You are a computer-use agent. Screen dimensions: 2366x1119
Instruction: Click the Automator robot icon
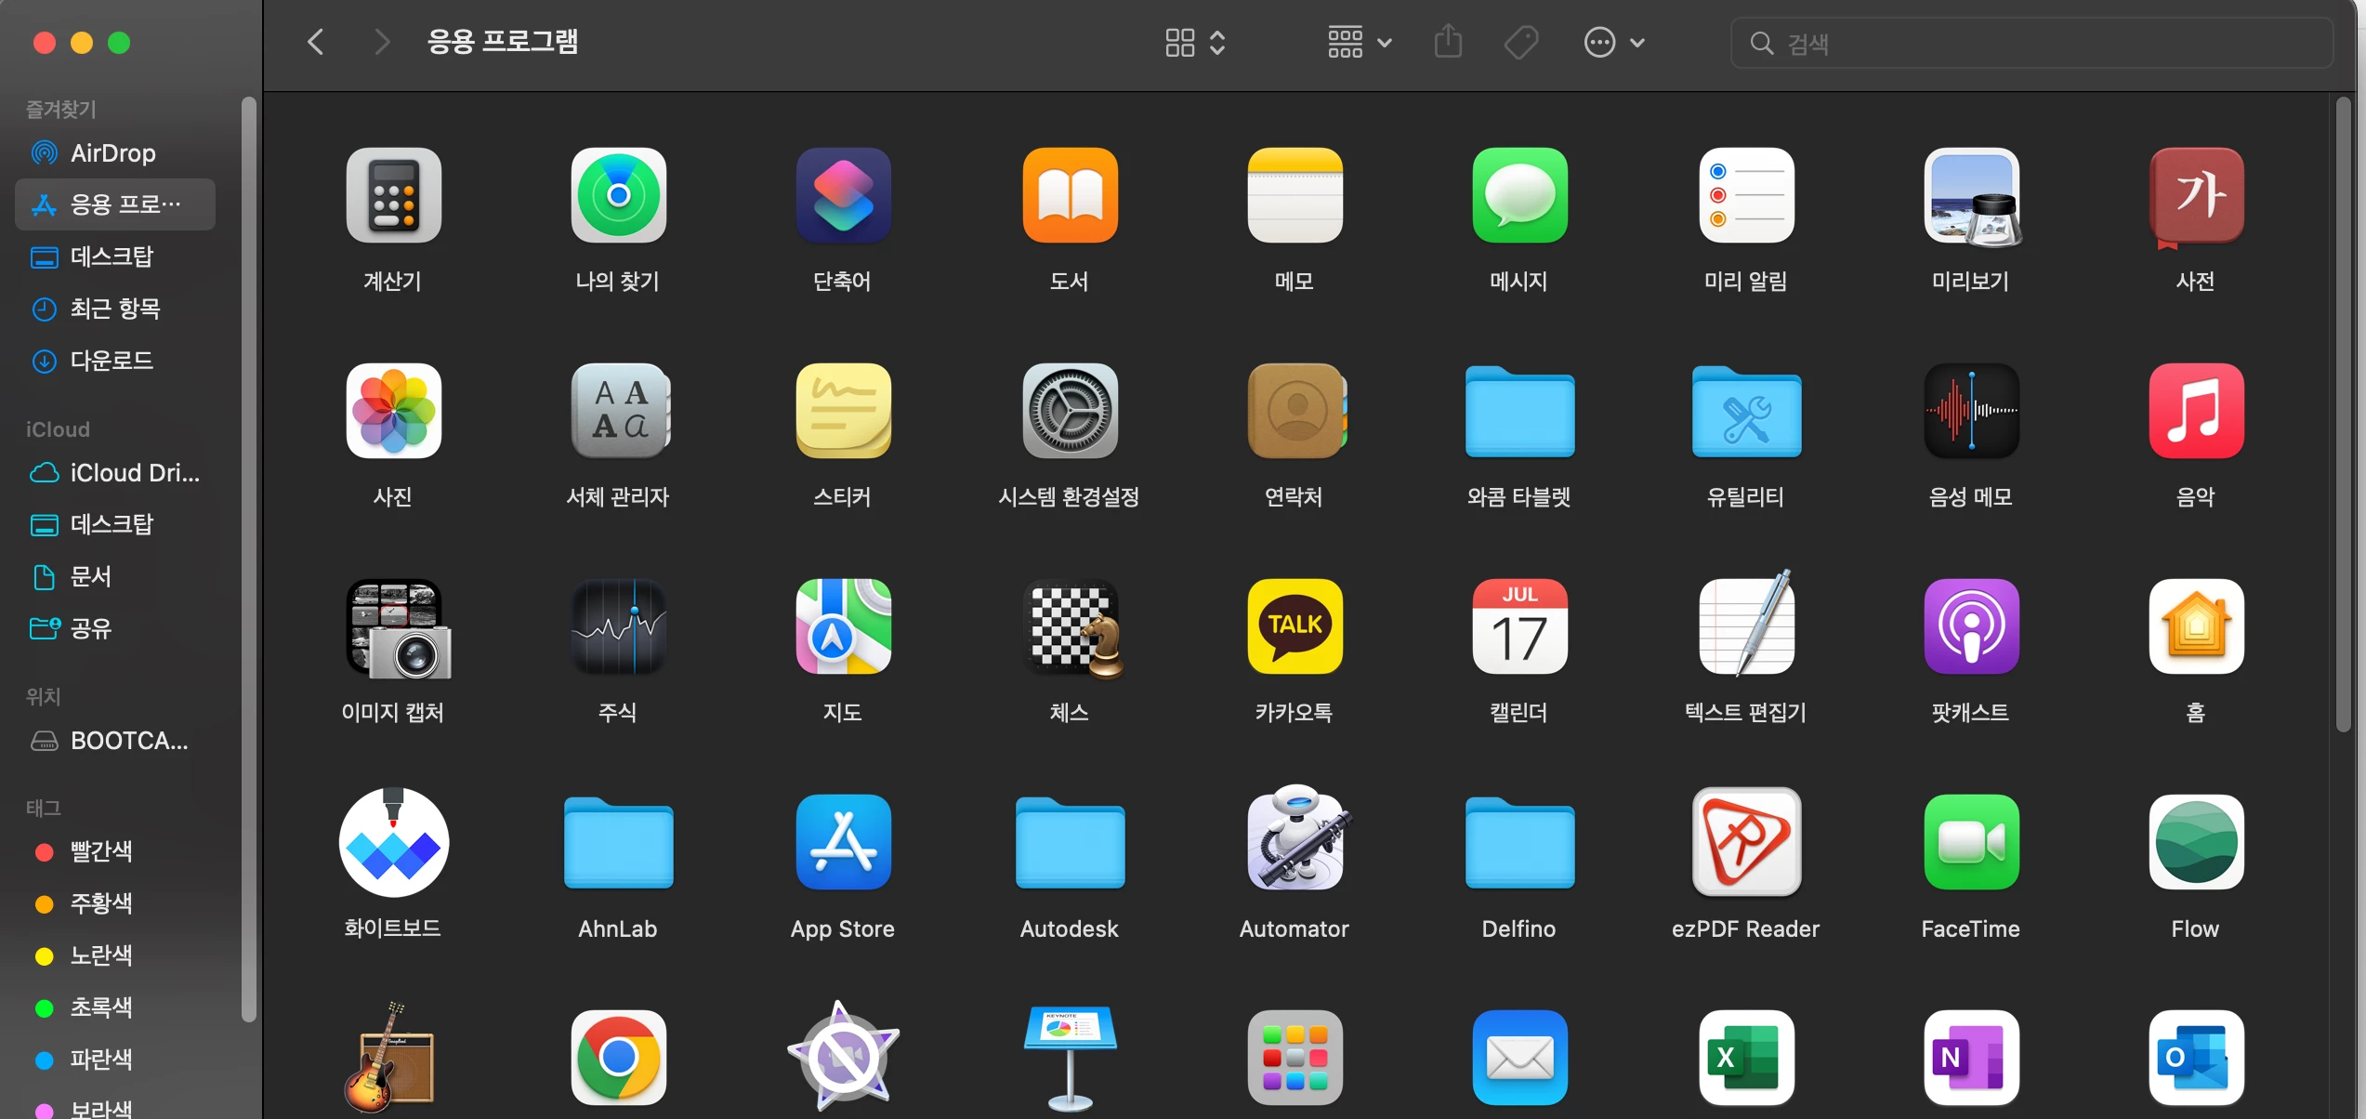coord(1295,840)
